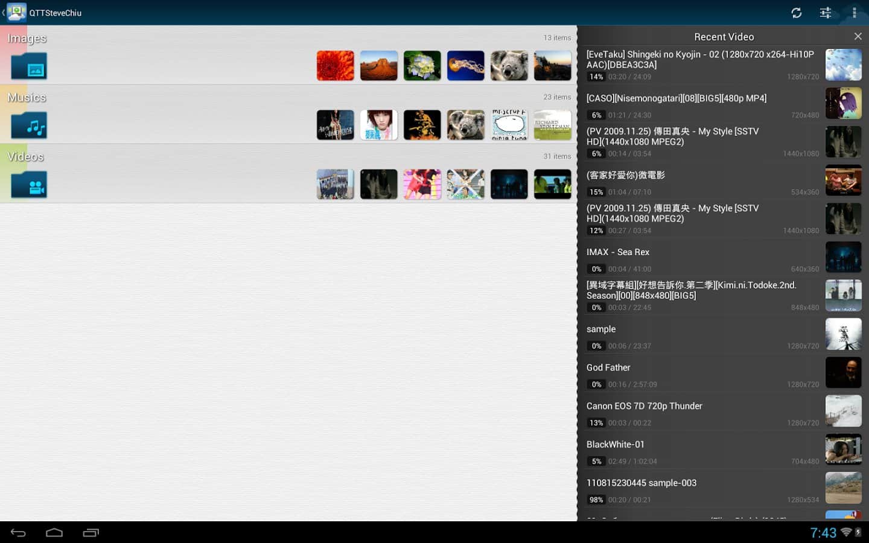Tap the refresh icon in top bar
This screenshot has height=543, width=869.
point(796,13)
